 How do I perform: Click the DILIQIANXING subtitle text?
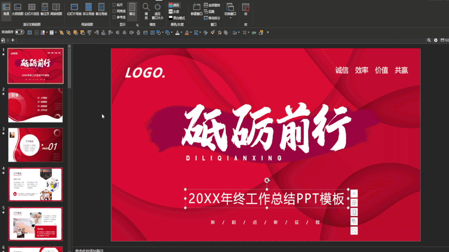[234, 158]
